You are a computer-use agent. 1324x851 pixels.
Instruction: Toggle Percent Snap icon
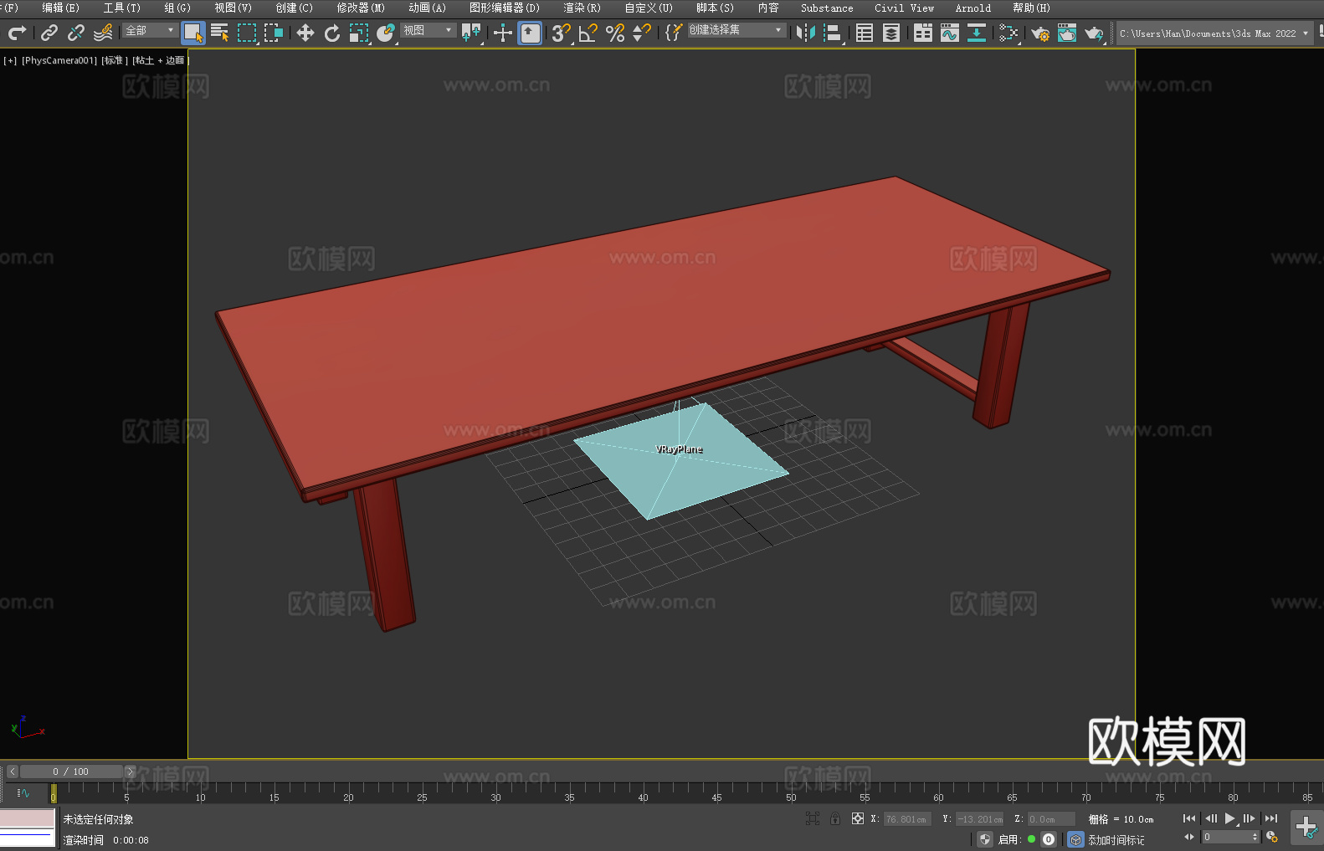coord(615,33)
